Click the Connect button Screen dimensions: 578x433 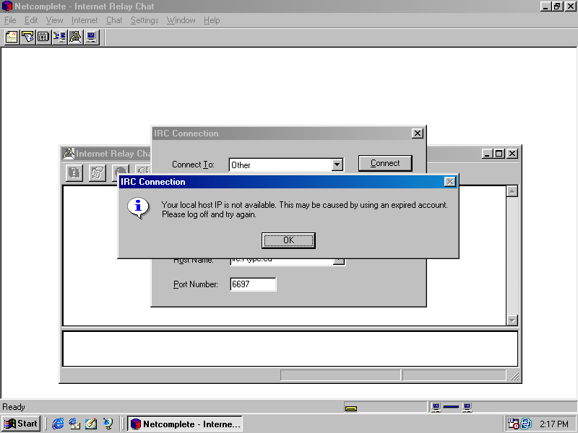pyautogui.click(x=385, y=163)
